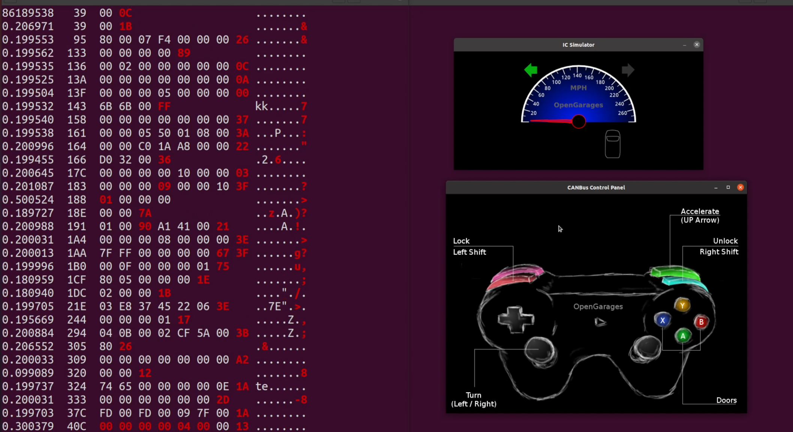Minimize the IC Simulator window
Viewport: 793px width, 432px height.
[x=684, y=45]
